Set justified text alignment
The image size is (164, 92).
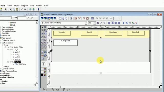(119, 23)
